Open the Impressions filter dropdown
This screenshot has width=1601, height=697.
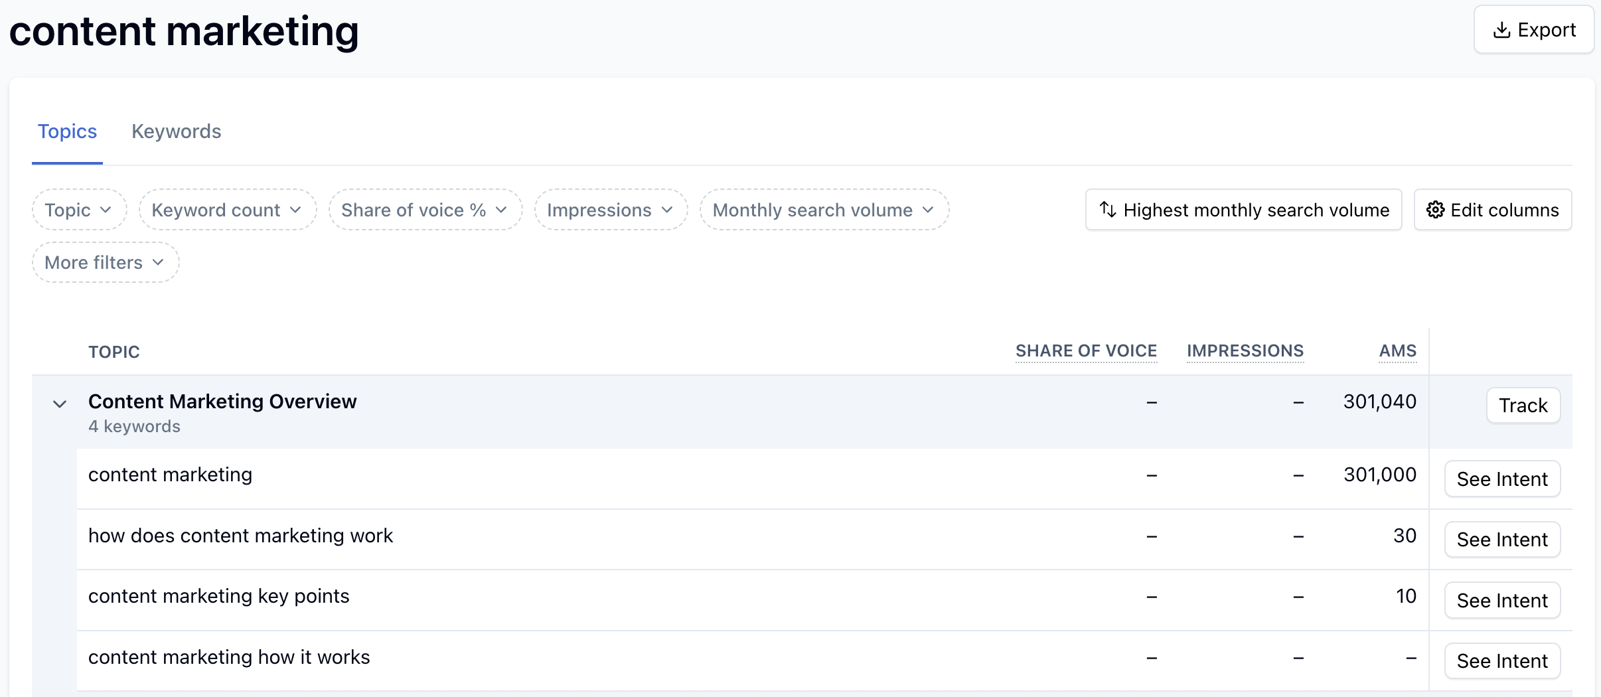609,210
